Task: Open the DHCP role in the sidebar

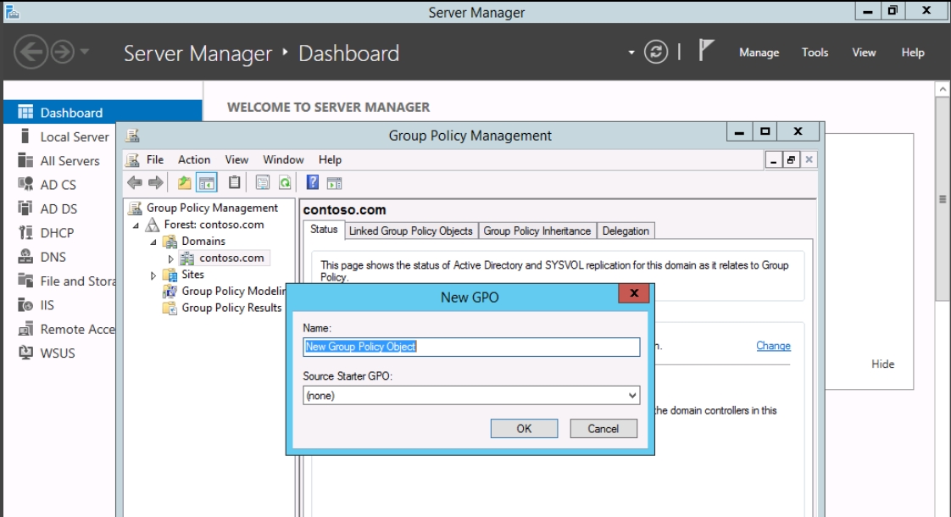Action: [57, 233]
